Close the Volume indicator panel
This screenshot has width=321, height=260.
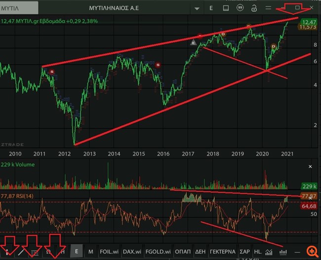[x=310, y=167]
